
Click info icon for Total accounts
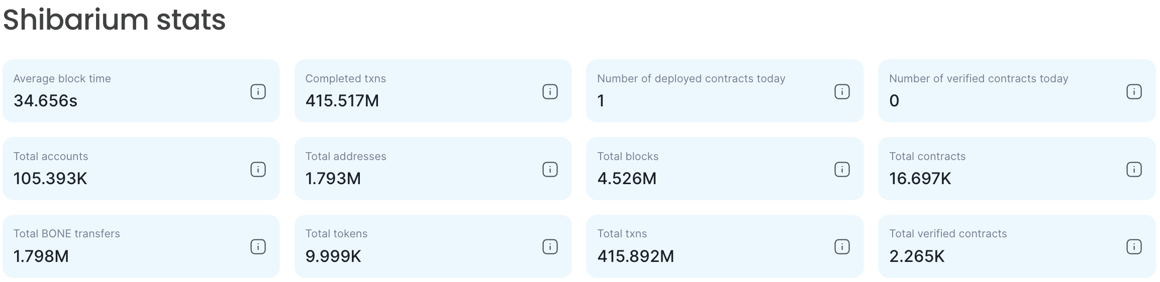point(258,170)
